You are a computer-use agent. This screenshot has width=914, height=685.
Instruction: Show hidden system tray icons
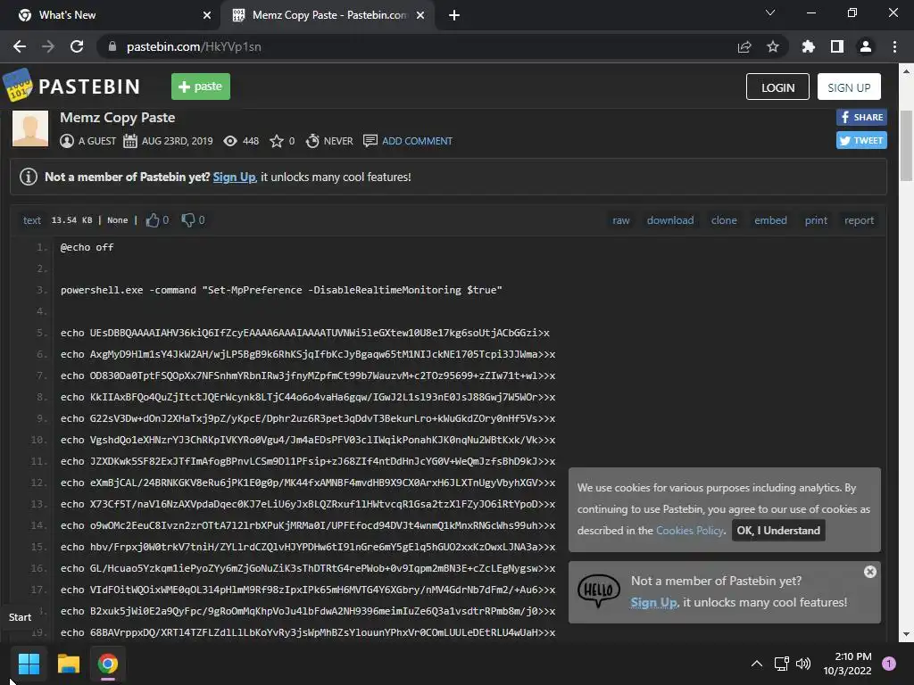point(757,664)
